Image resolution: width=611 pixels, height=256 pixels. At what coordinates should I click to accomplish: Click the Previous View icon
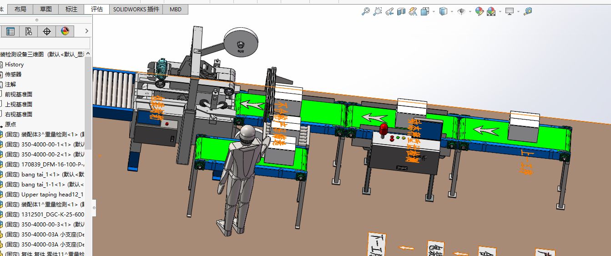pyautogui.click(x=389, y=11)
